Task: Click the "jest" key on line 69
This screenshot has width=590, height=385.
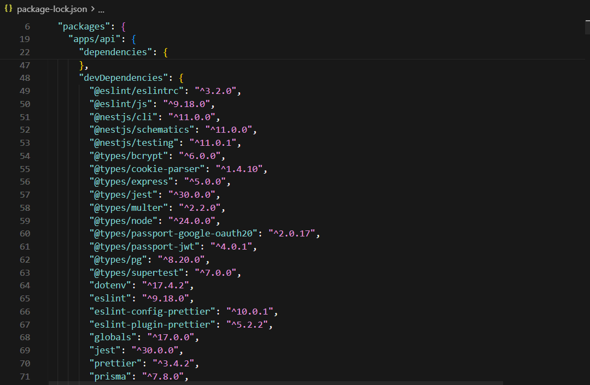Action: [105, 350]
